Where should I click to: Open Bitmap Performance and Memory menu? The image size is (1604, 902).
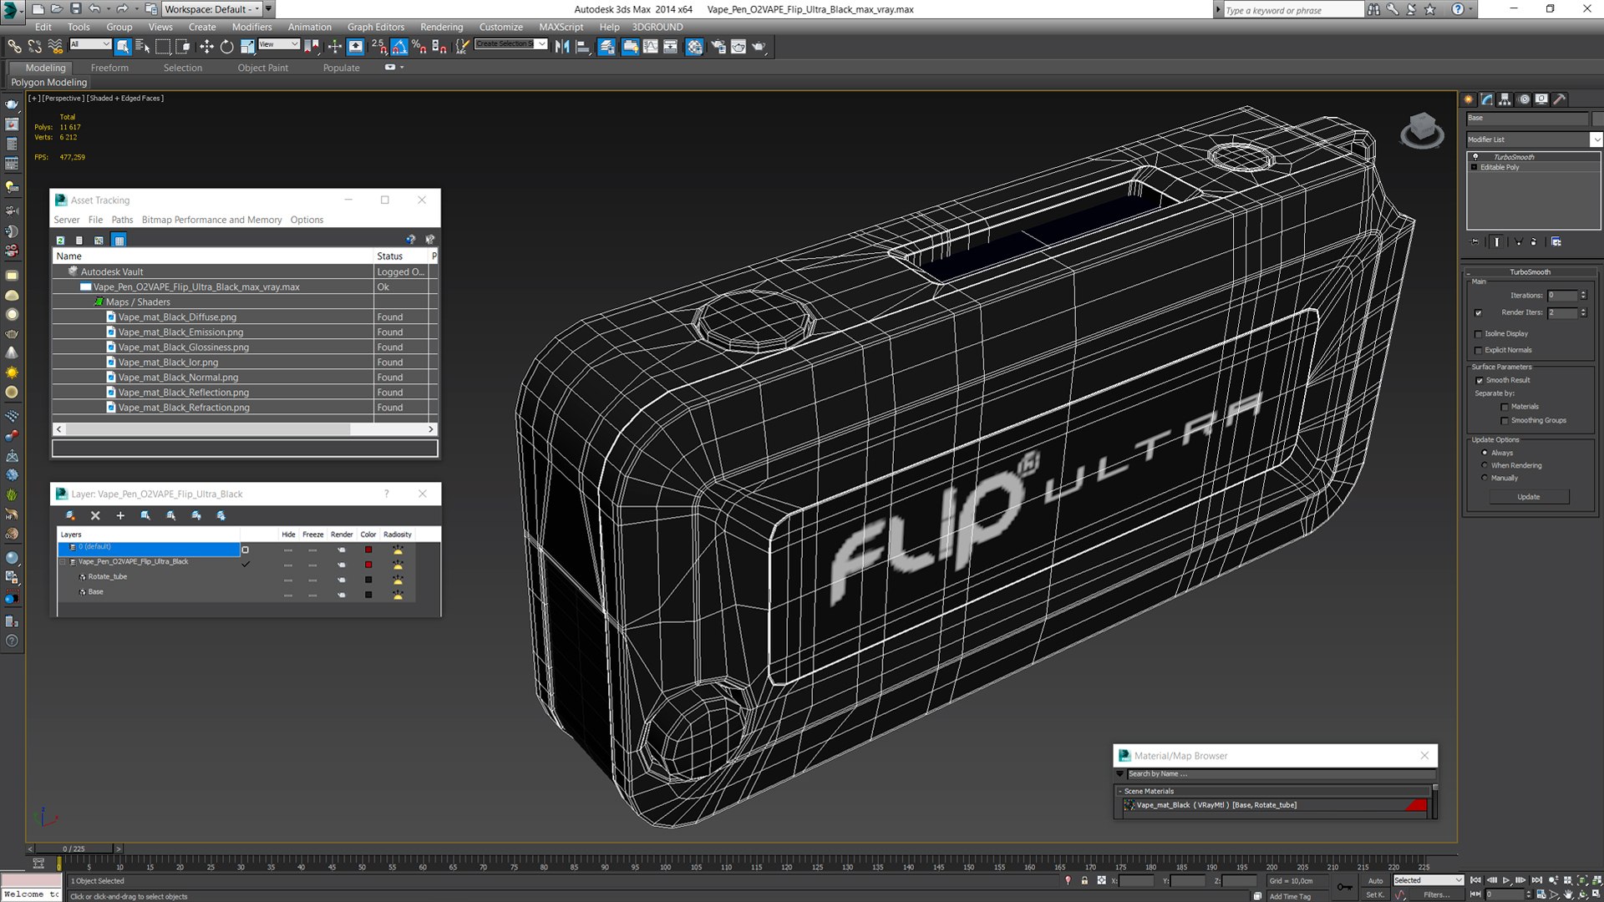click(x=211, y=220)
